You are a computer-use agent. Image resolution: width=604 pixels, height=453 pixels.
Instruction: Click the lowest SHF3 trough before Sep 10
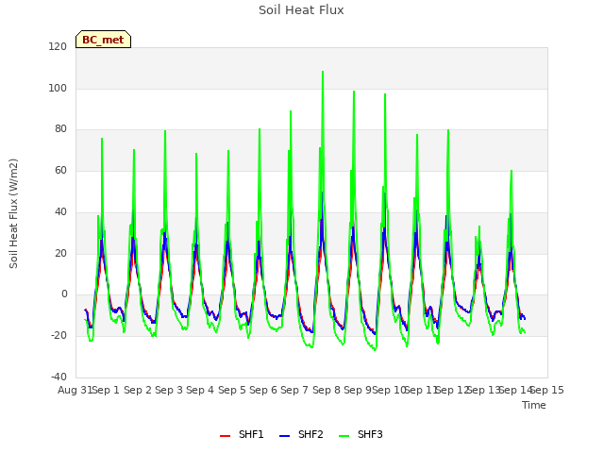tap(376, 349)
